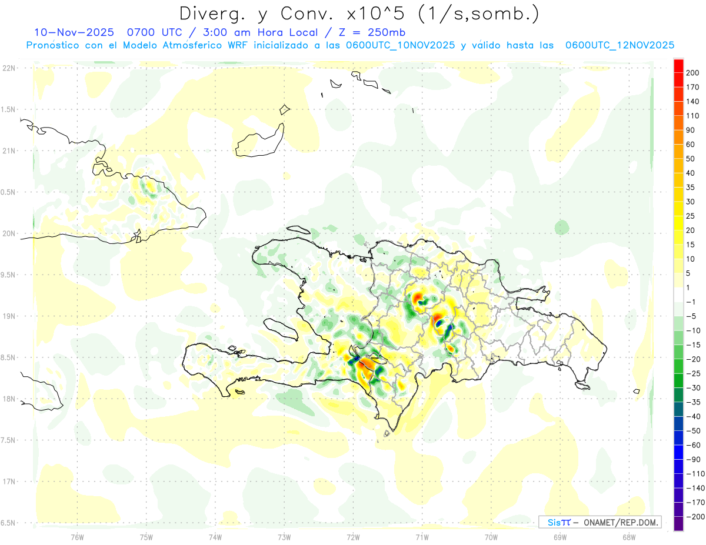Click the positive '60' color bar value
Image resolution: width=706 pixels, height=545 pixels.
click(691, 145)
